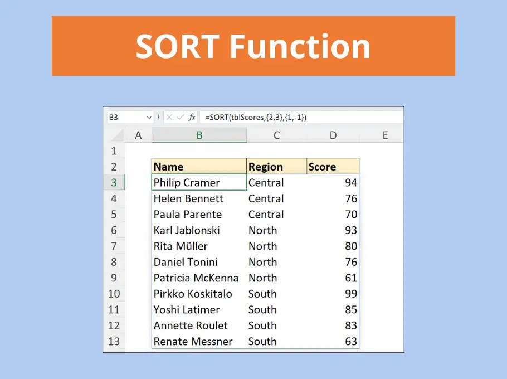Click the Cancel (X) icon in formula bar
Screen dimensions: 507x379
[169, 116]
